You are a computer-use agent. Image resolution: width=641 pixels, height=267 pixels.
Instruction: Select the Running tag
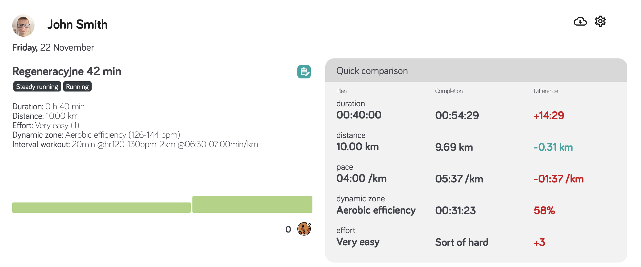(x=77, y=86)
